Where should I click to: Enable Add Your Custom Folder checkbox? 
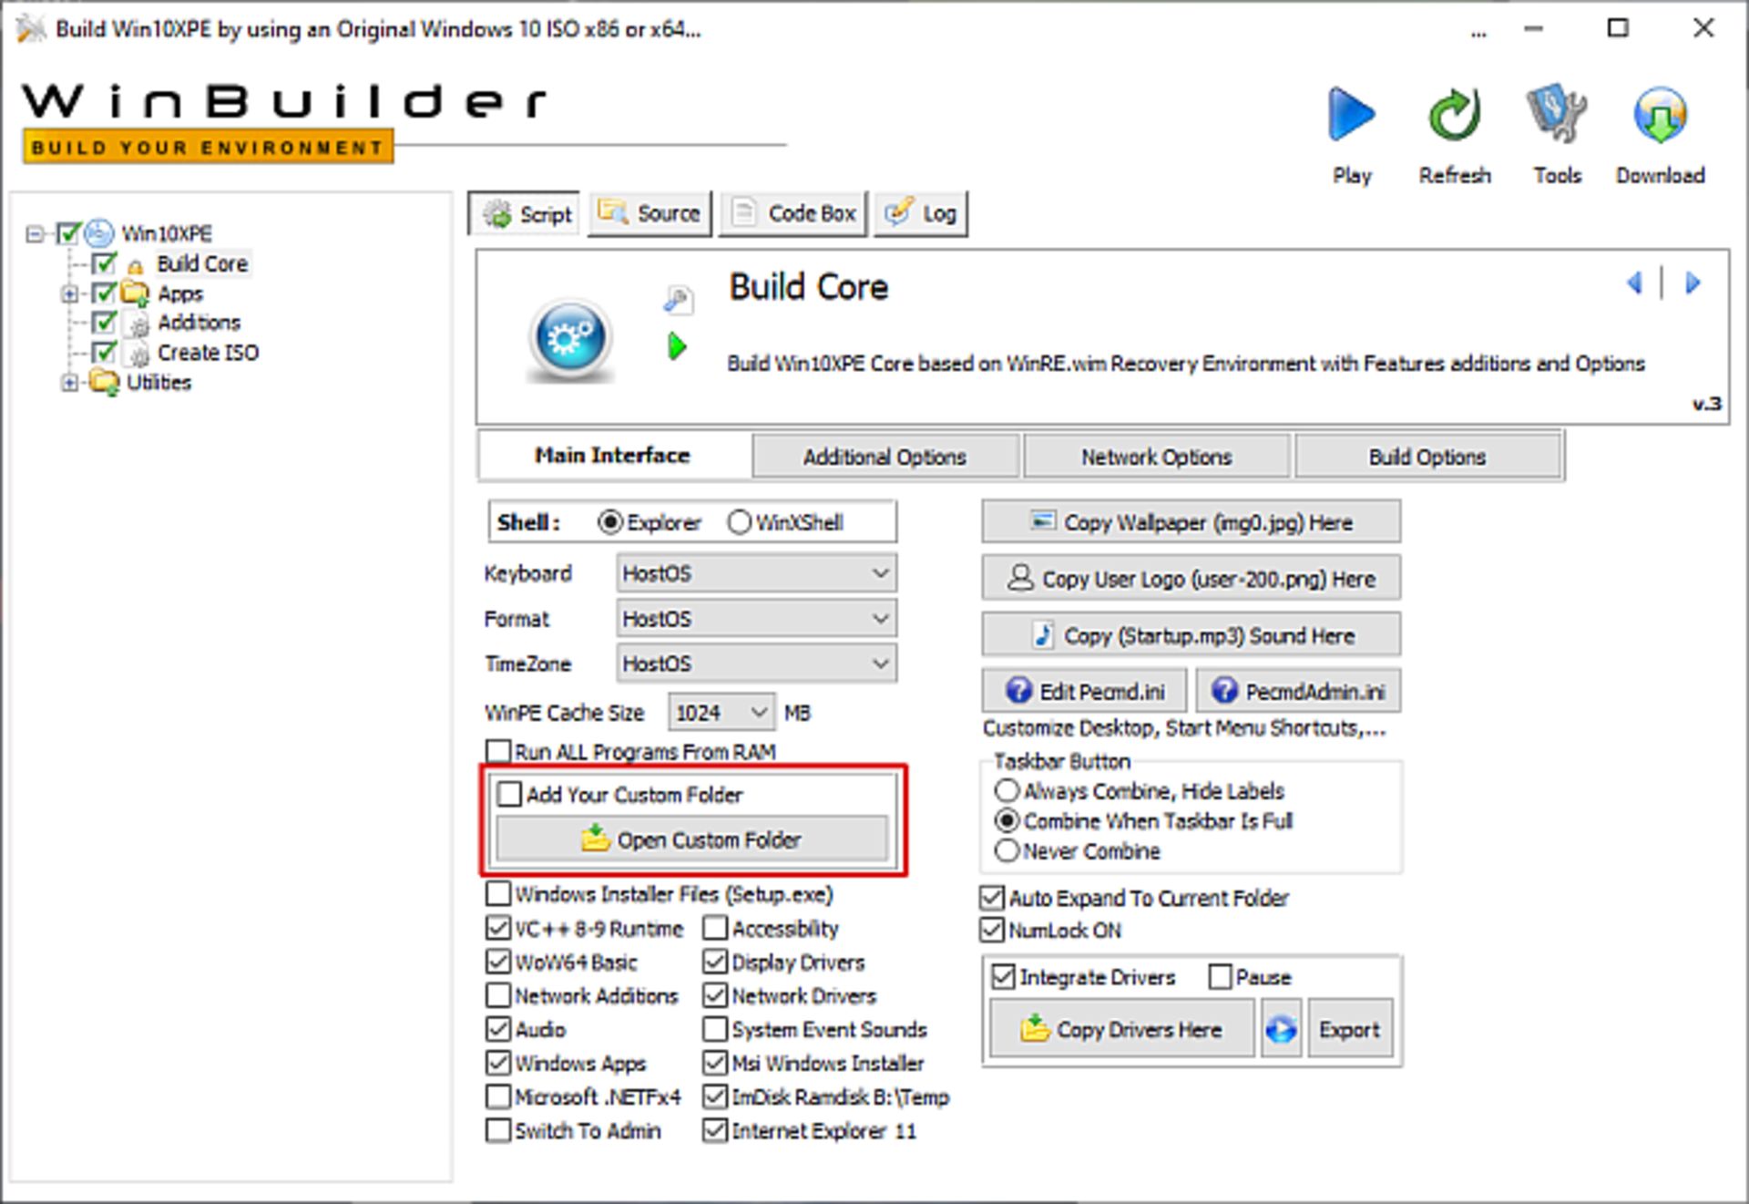(510, 794)
